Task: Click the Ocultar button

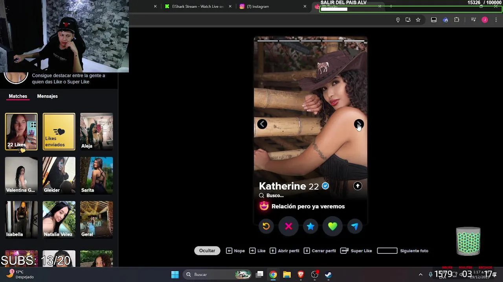Action: [207, 251]
